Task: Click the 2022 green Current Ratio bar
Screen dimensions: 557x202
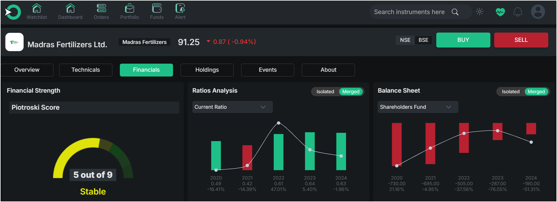Action: 278,152
